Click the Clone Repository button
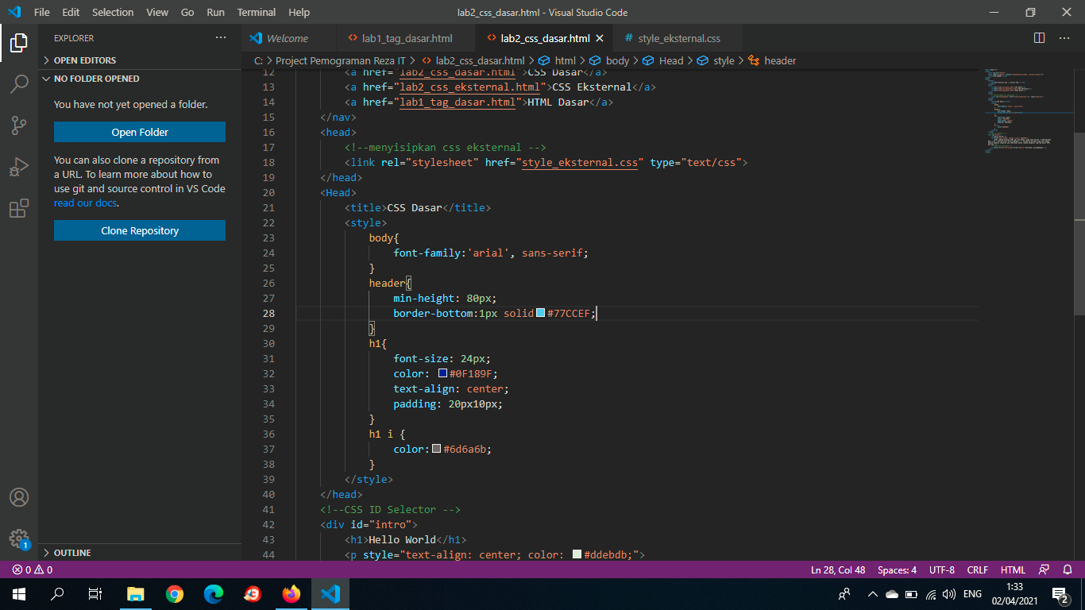The width and height of the screenshot is (1085, 610). 140,230
